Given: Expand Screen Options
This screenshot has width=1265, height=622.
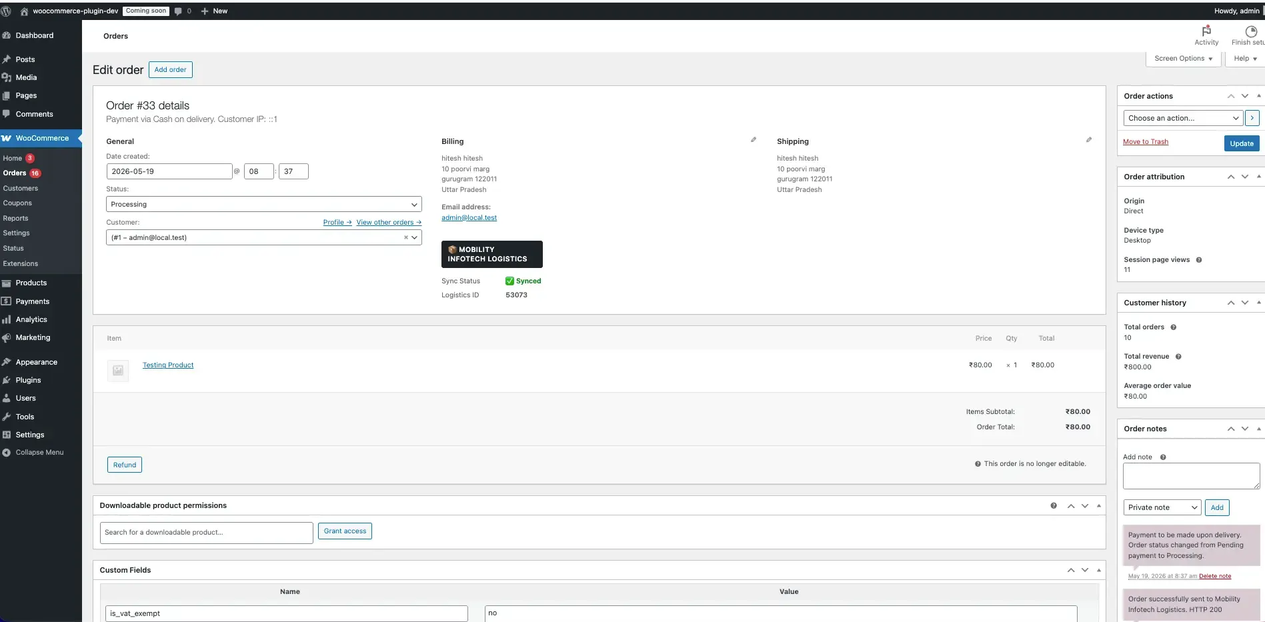Looking at the screenshot, I should (x=1184, y=59).
